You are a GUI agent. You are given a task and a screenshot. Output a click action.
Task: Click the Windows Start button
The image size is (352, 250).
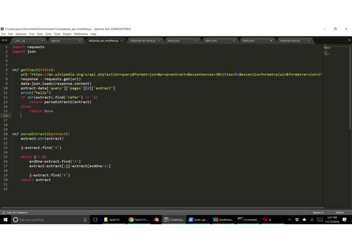tap(6, 220)
